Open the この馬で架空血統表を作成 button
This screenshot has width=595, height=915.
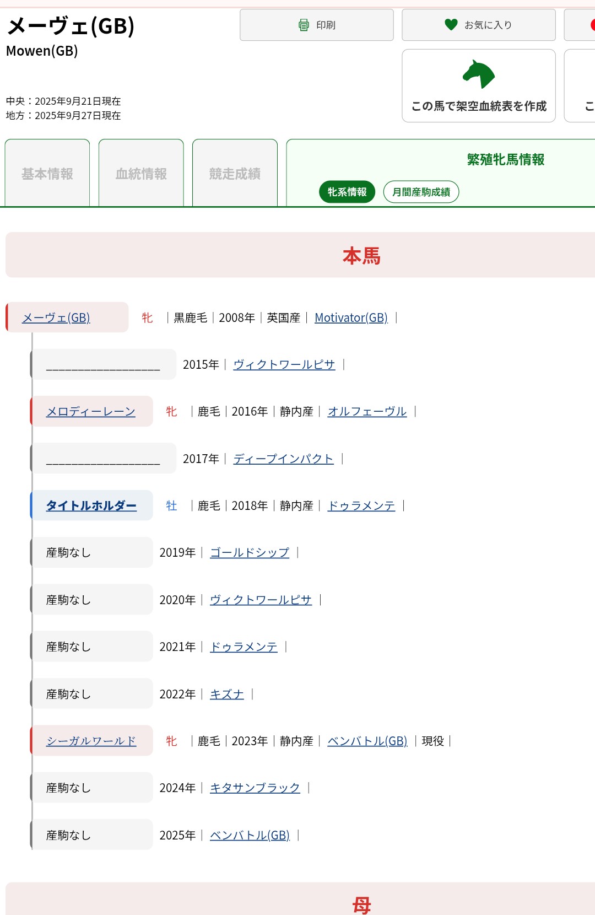pos(479,86)
